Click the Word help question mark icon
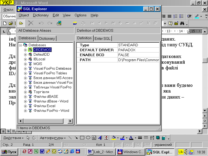This screenshot has height=156, width=208. click(170, 23)
